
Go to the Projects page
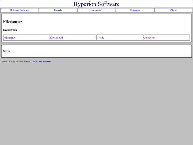click(x=58, y=10)
